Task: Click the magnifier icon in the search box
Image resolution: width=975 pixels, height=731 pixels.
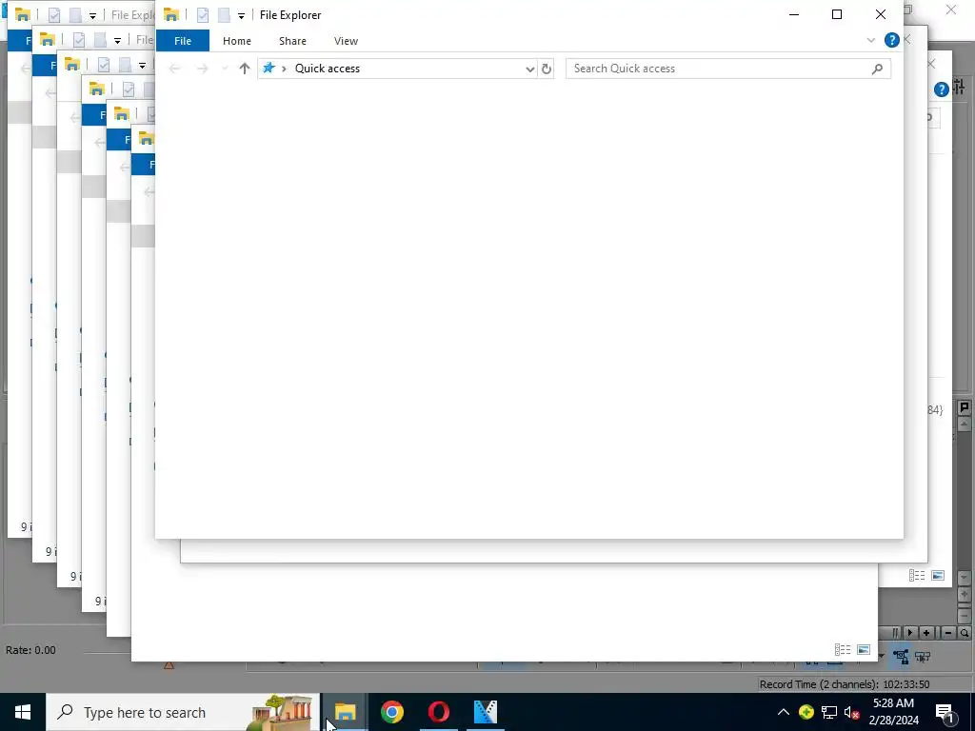Action: pos(877,69)
